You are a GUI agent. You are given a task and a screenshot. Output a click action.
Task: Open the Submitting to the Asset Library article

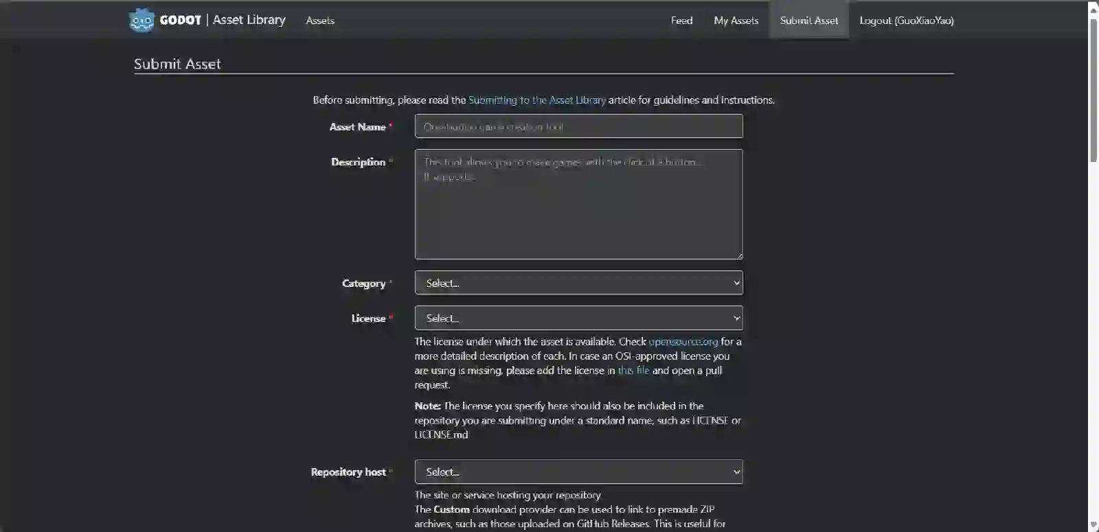[536, 100]
